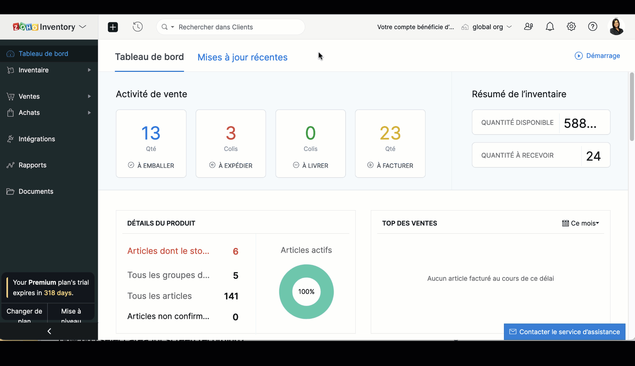635x366 pixels.
Task: Click the Inventaire sidebar icon
Action: pyautogui.click(x=11, y=70)
